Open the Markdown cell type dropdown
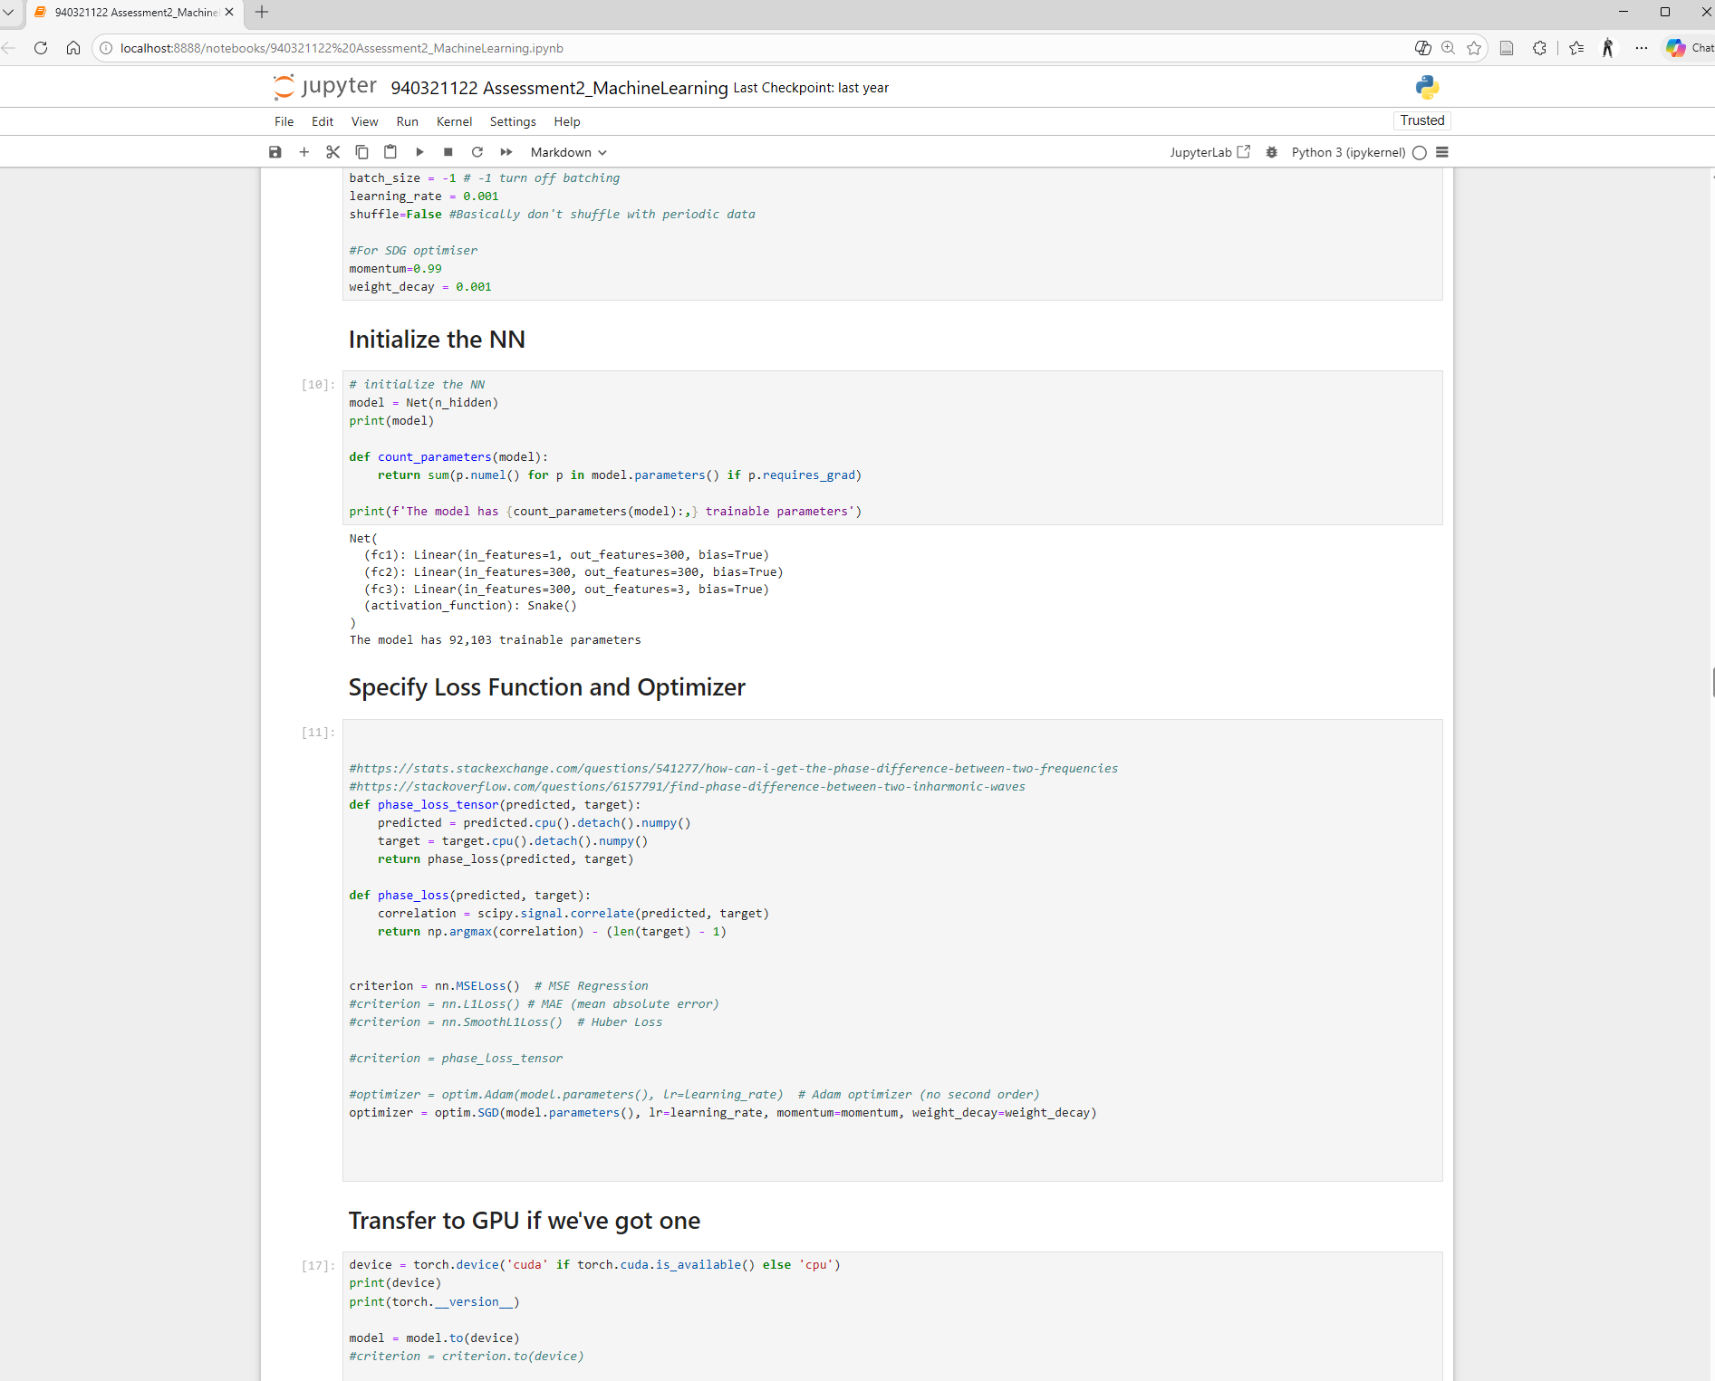The image size is (1715, 1381). tap(567, 151)
